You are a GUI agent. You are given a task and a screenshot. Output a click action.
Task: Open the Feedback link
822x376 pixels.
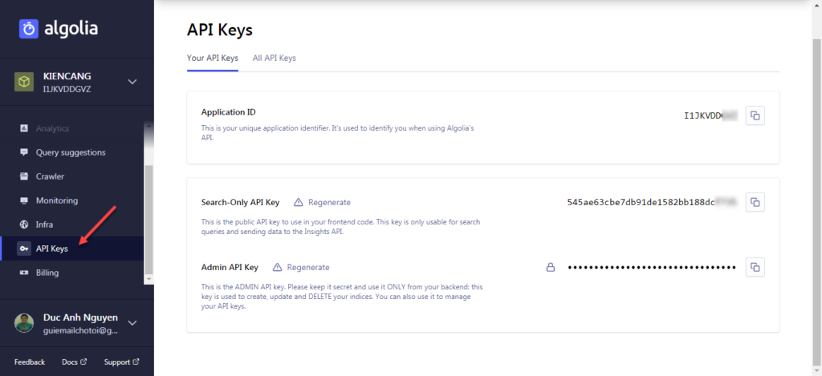pyautogui.click(x=30, y=362)
